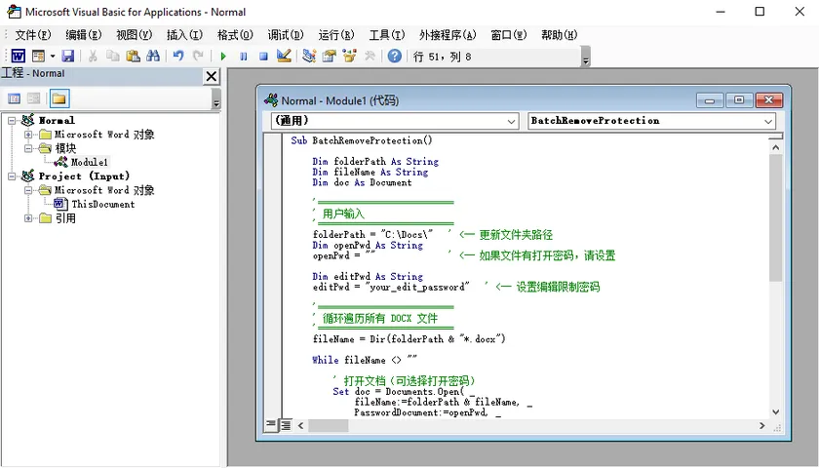Collapse the Project (Input) tree node

coord(12,176)
